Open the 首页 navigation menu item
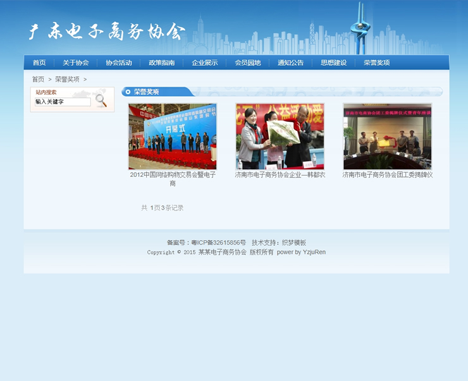Screen dimensions: 468x381 (39, 63)
